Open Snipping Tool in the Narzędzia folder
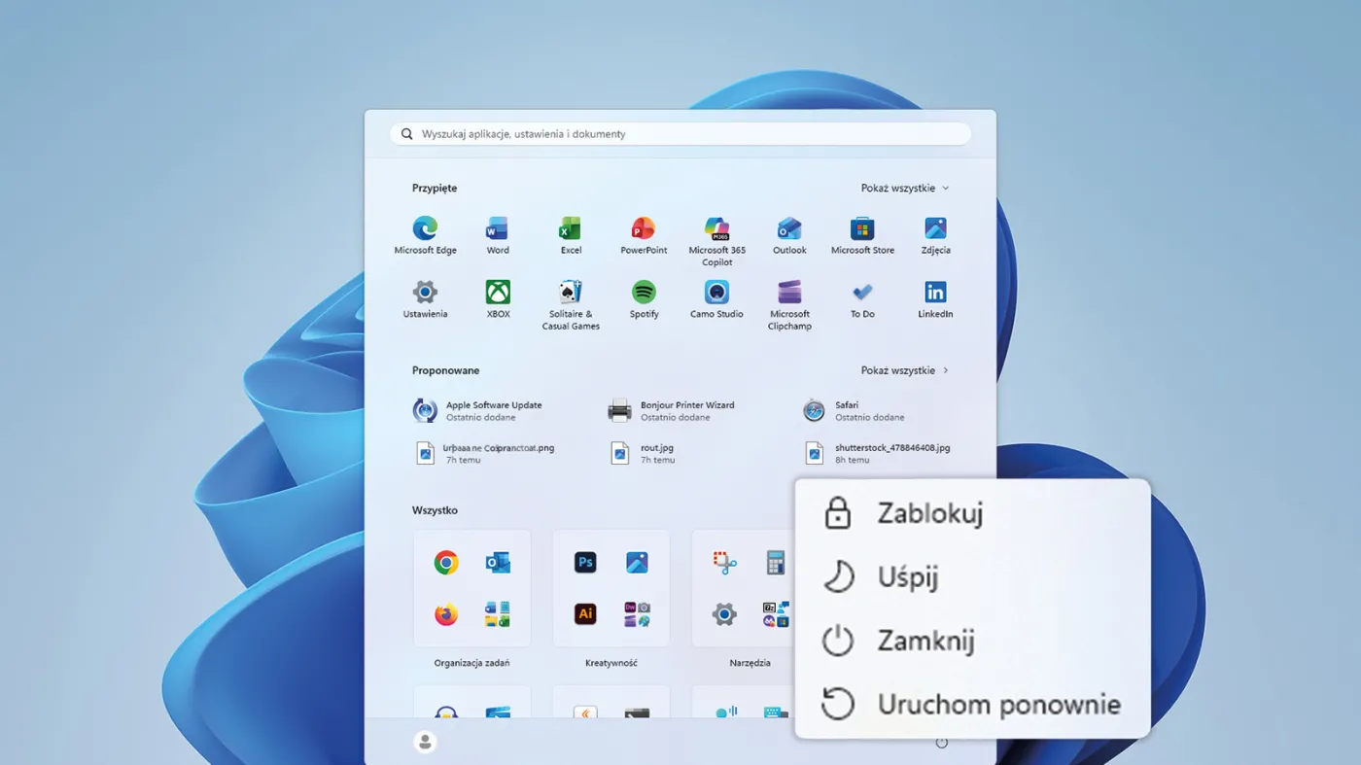The height and width of the screenshot is (765, 1361). [x=724, y=562]
